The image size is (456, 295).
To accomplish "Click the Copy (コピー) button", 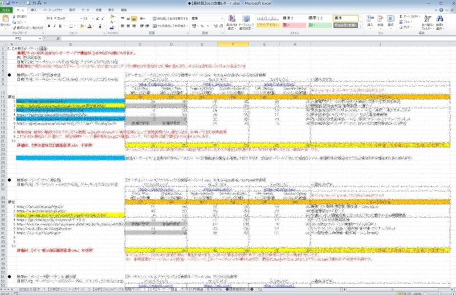I will 19,22.
